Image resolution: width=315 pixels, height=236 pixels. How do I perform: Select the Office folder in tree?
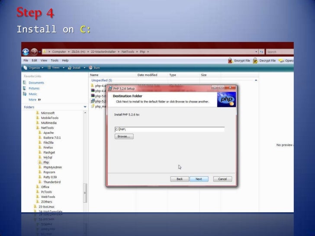coord(45,187)
